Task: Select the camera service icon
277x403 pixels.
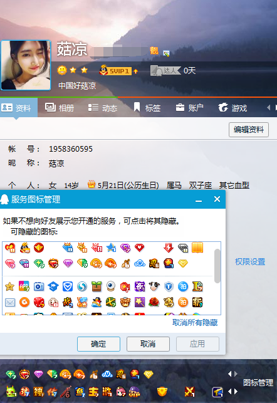Action: [x=39, y=286]
